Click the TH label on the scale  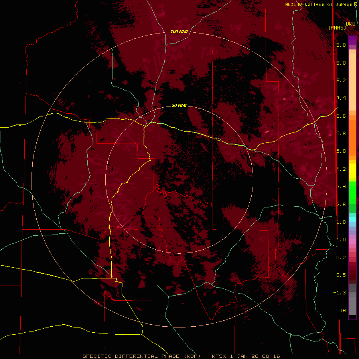pyautogui.click(x=343, y=311)
